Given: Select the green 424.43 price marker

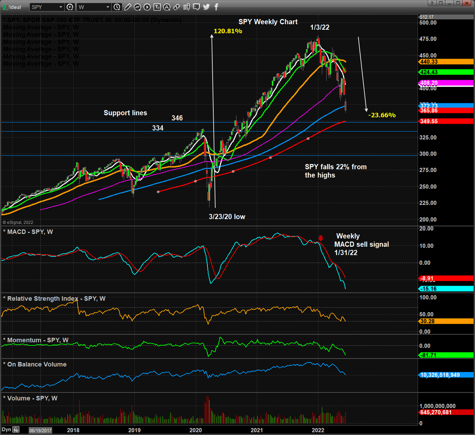Looking at the screenshot, I should pos(446,72).
